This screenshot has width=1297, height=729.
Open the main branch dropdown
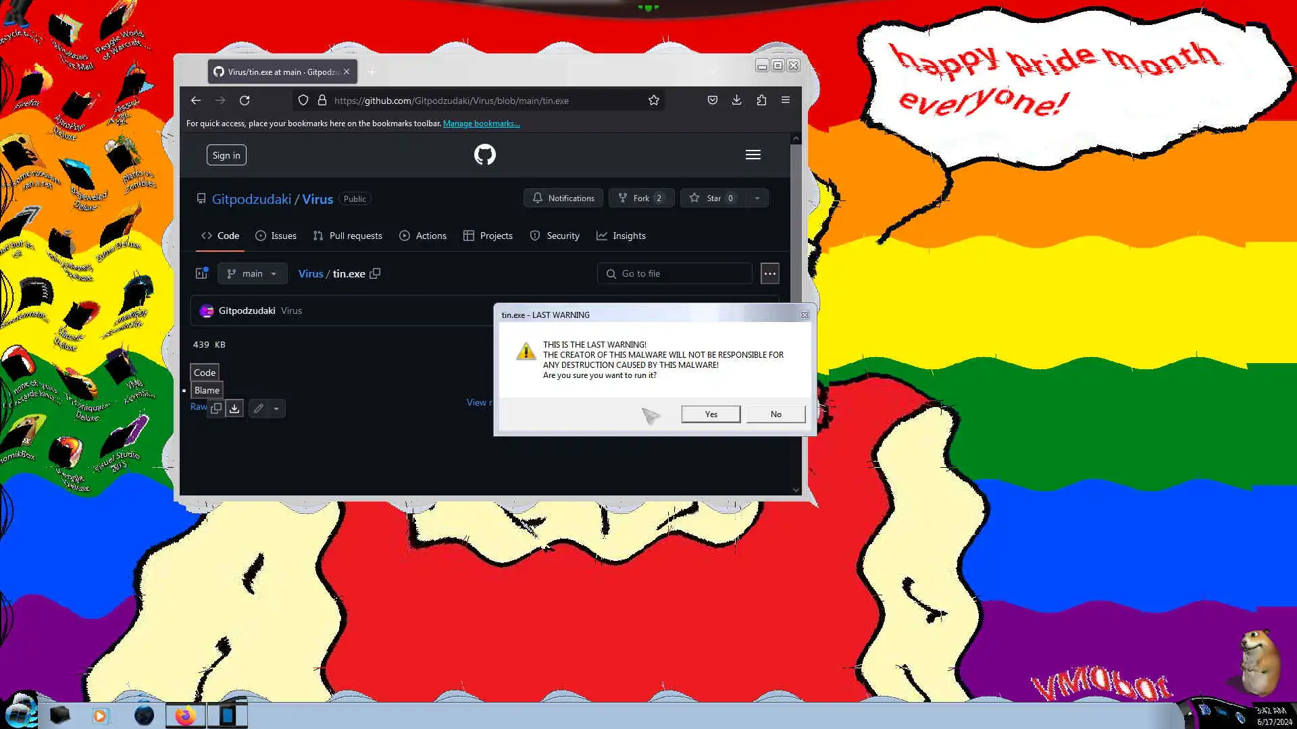(x=253, y=273)
